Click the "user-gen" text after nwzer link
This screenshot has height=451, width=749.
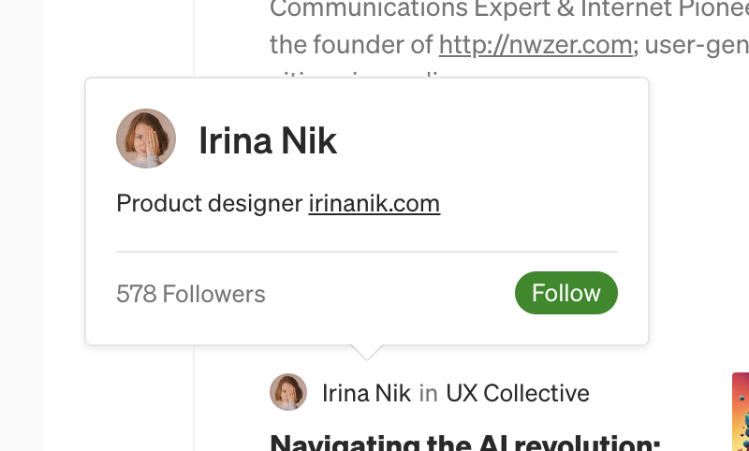(696, 44)
